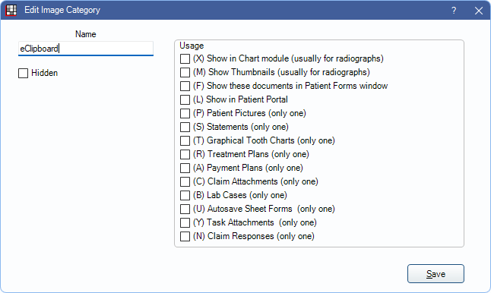Enable Show in Patient Portal
The width and height of the screenshot is (491, 293).
point(185,99)
